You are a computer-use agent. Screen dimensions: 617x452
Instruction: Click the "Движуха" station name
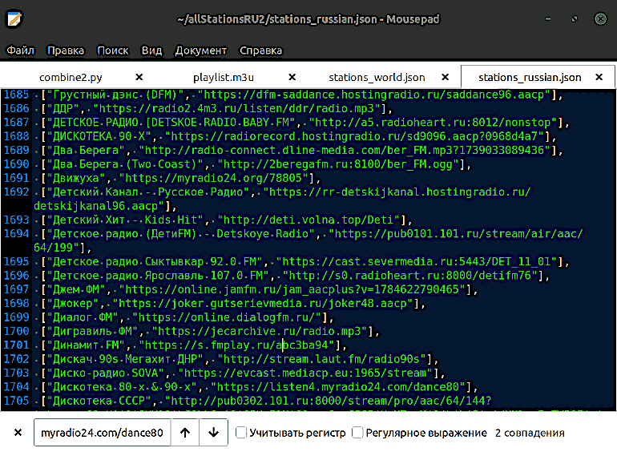click(76, 178)
